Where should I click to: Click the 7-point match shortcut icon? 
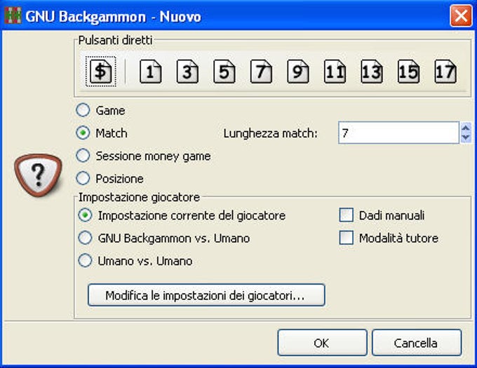[261, 71]
